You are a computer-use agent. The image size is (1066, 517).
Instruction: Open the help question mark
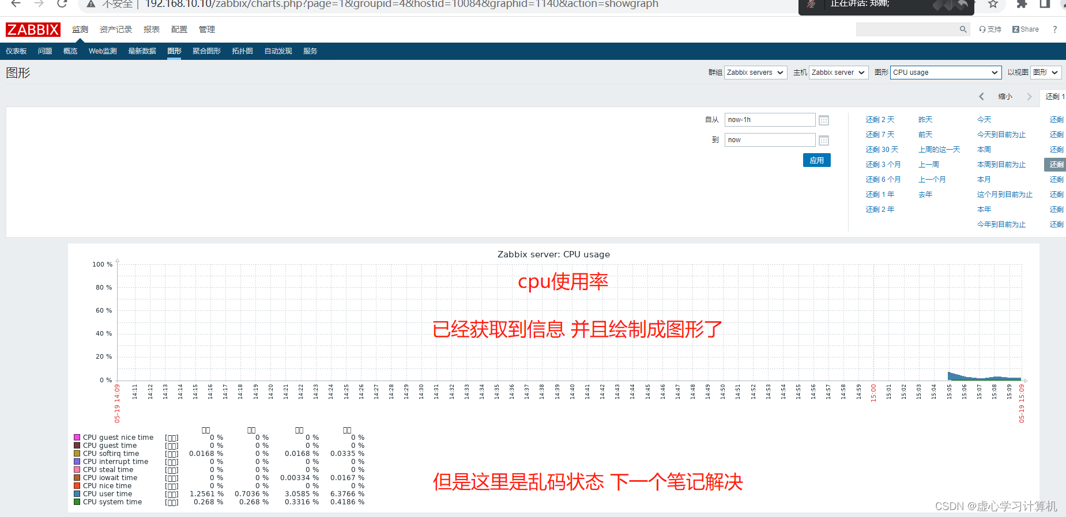pyautogui.click(x=1054, y=29)
